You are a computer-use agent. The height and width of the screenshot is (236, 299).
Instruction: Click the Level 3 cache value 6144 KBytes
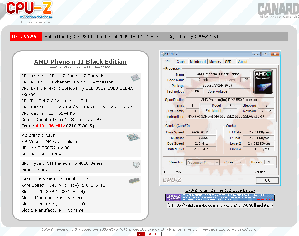[x=259, y=149]
